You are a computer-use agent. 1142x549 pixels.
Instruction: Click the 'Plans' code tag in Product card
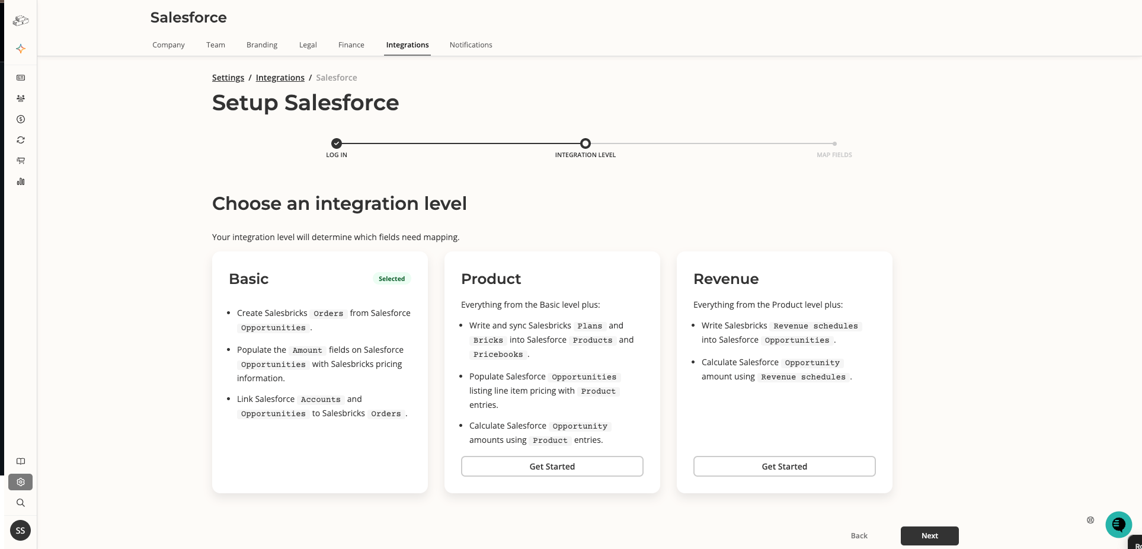(590, 326)
